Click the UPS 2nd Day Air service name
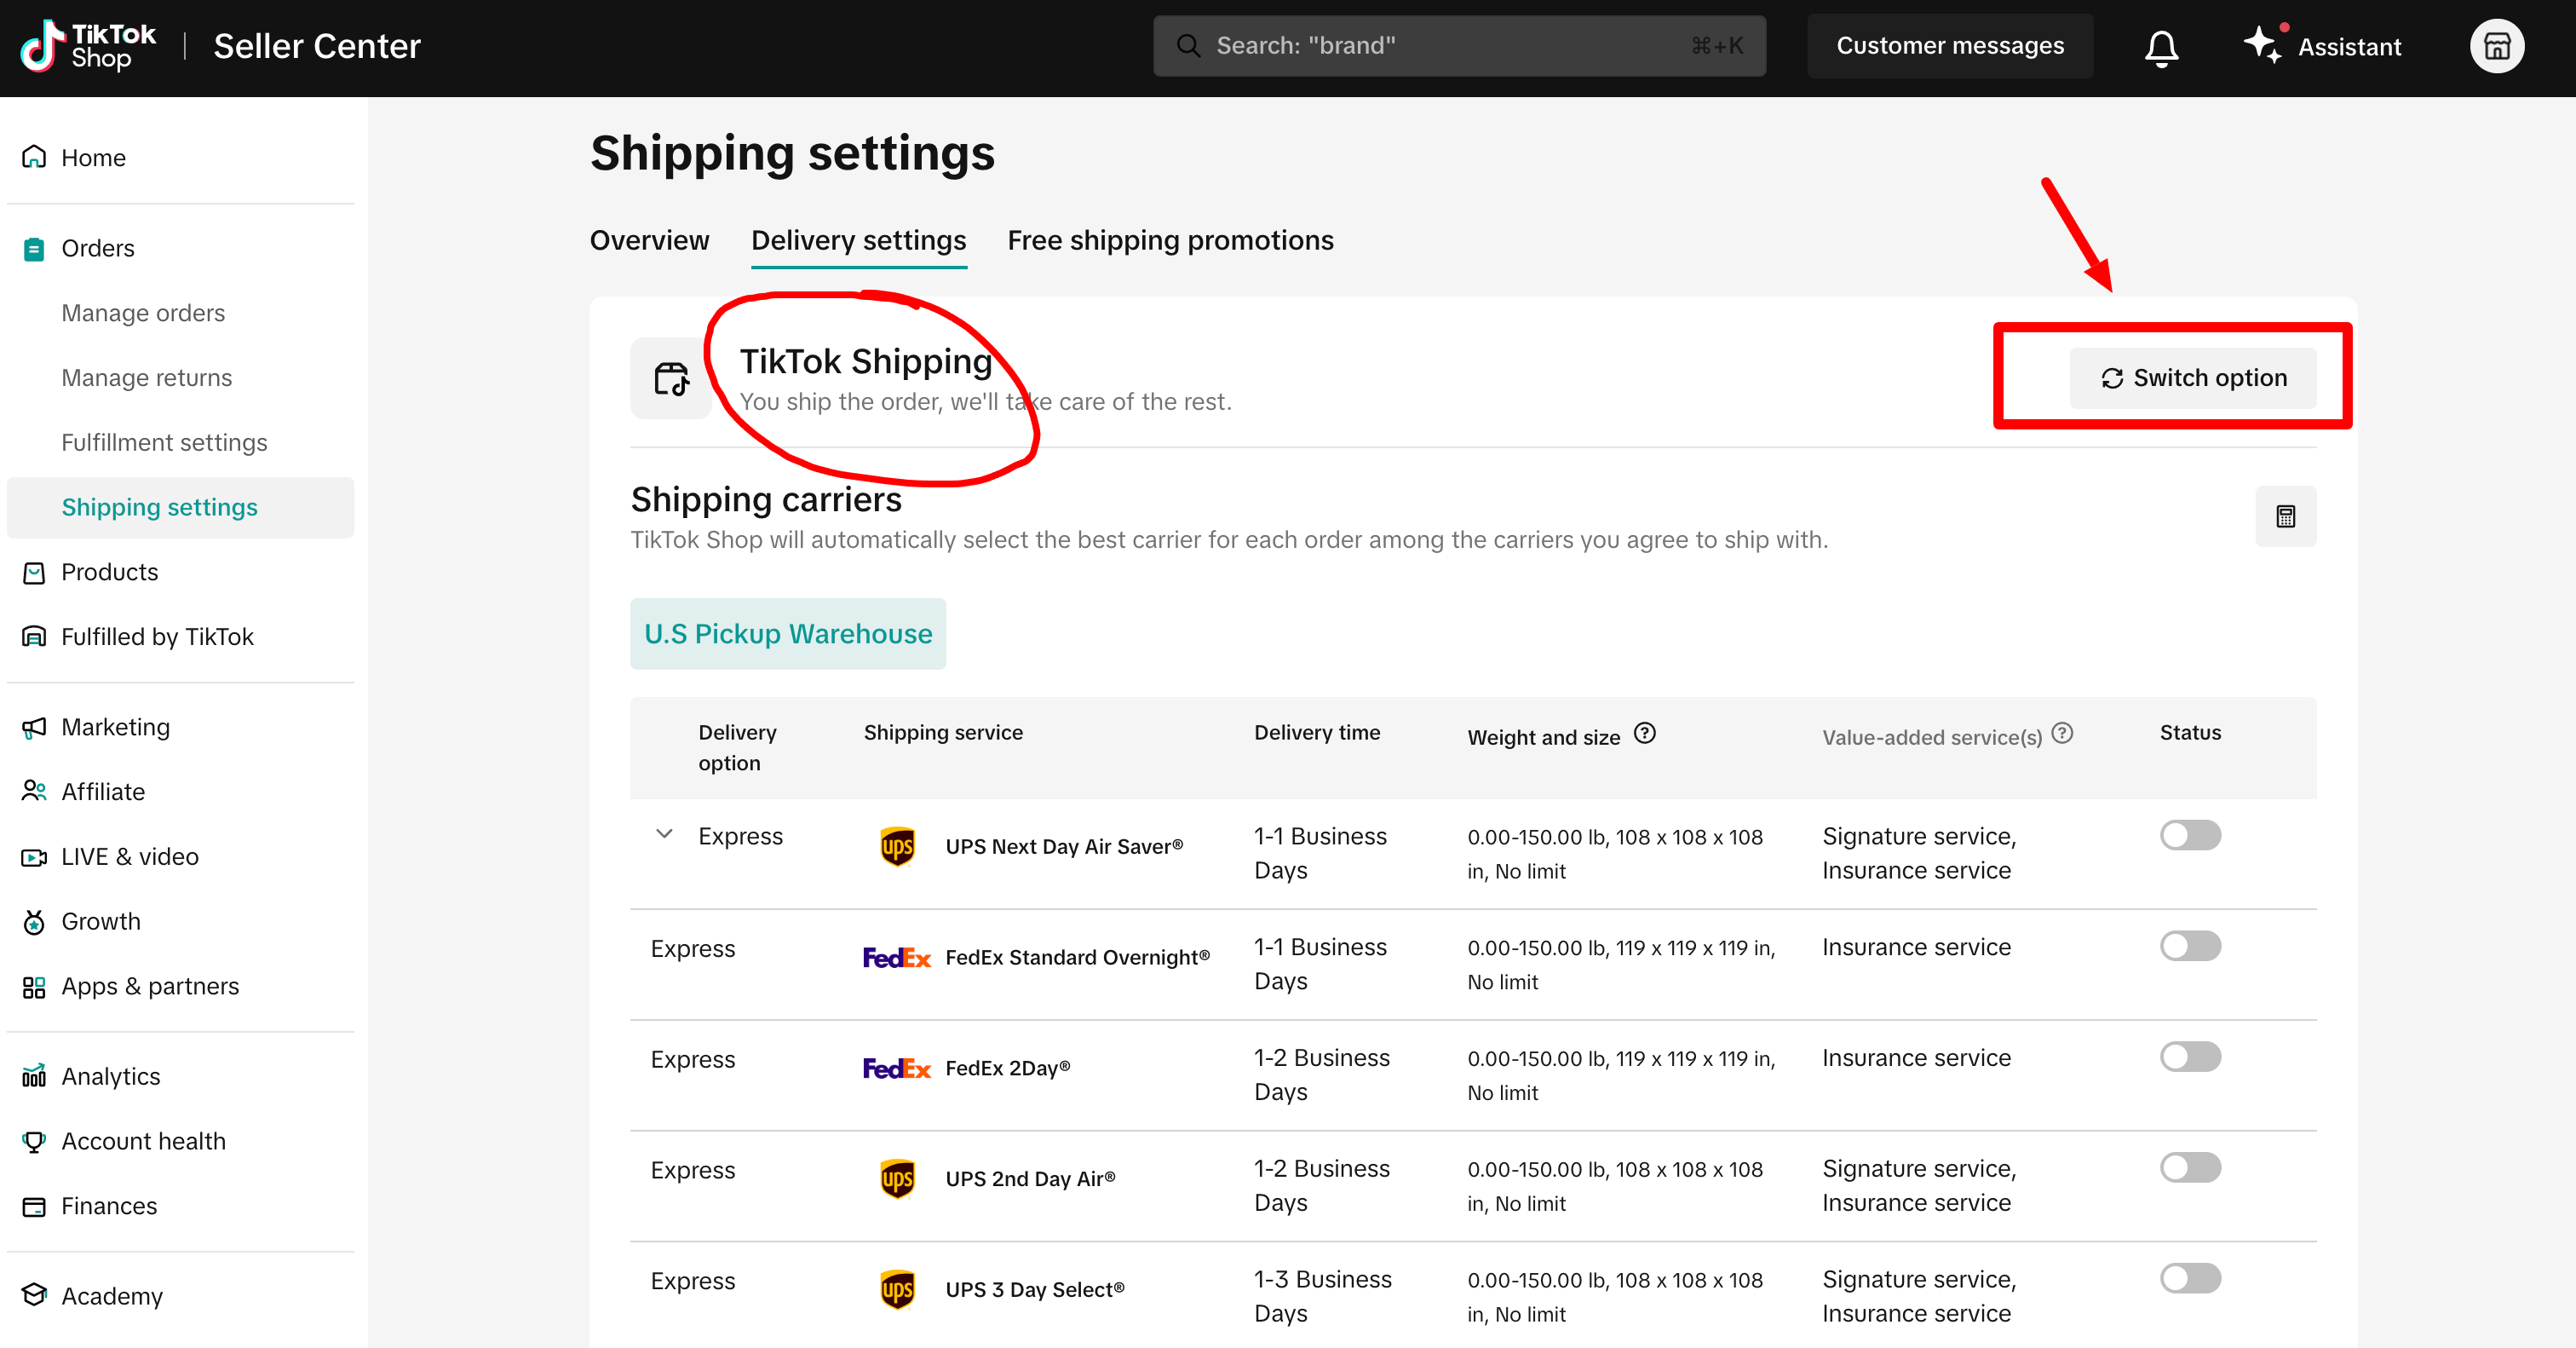Viewport: 2576px width, 1348px height. coord(1030,1179)
